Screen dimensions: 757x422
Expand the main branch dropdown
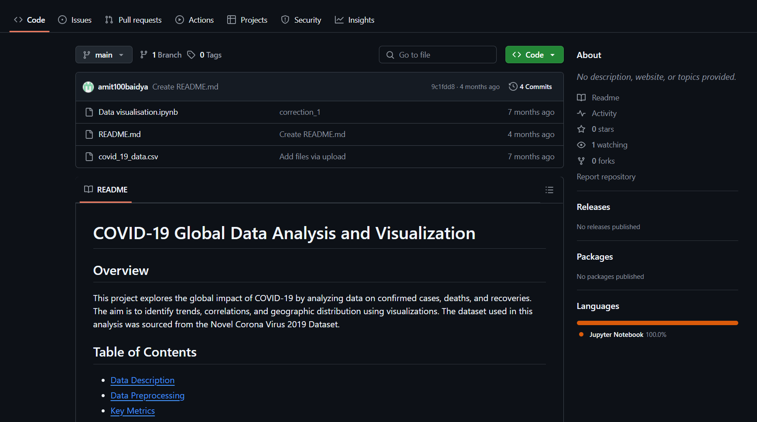[x=104, y=55]
